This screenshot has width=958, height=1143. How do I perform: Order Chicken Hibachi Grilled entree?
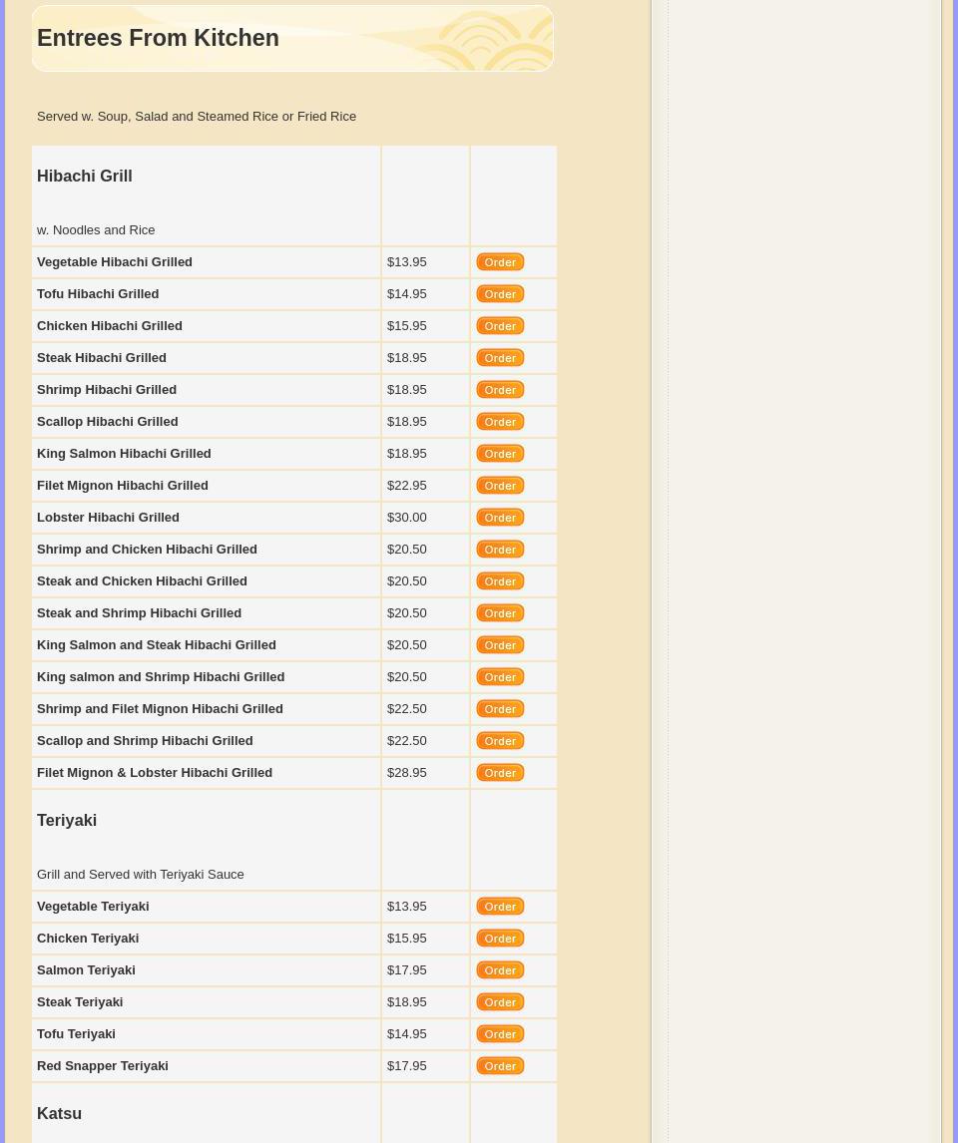(500, 326)
